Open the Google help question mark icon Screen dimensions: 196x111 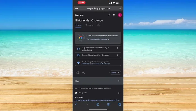[x=109, y=15]
